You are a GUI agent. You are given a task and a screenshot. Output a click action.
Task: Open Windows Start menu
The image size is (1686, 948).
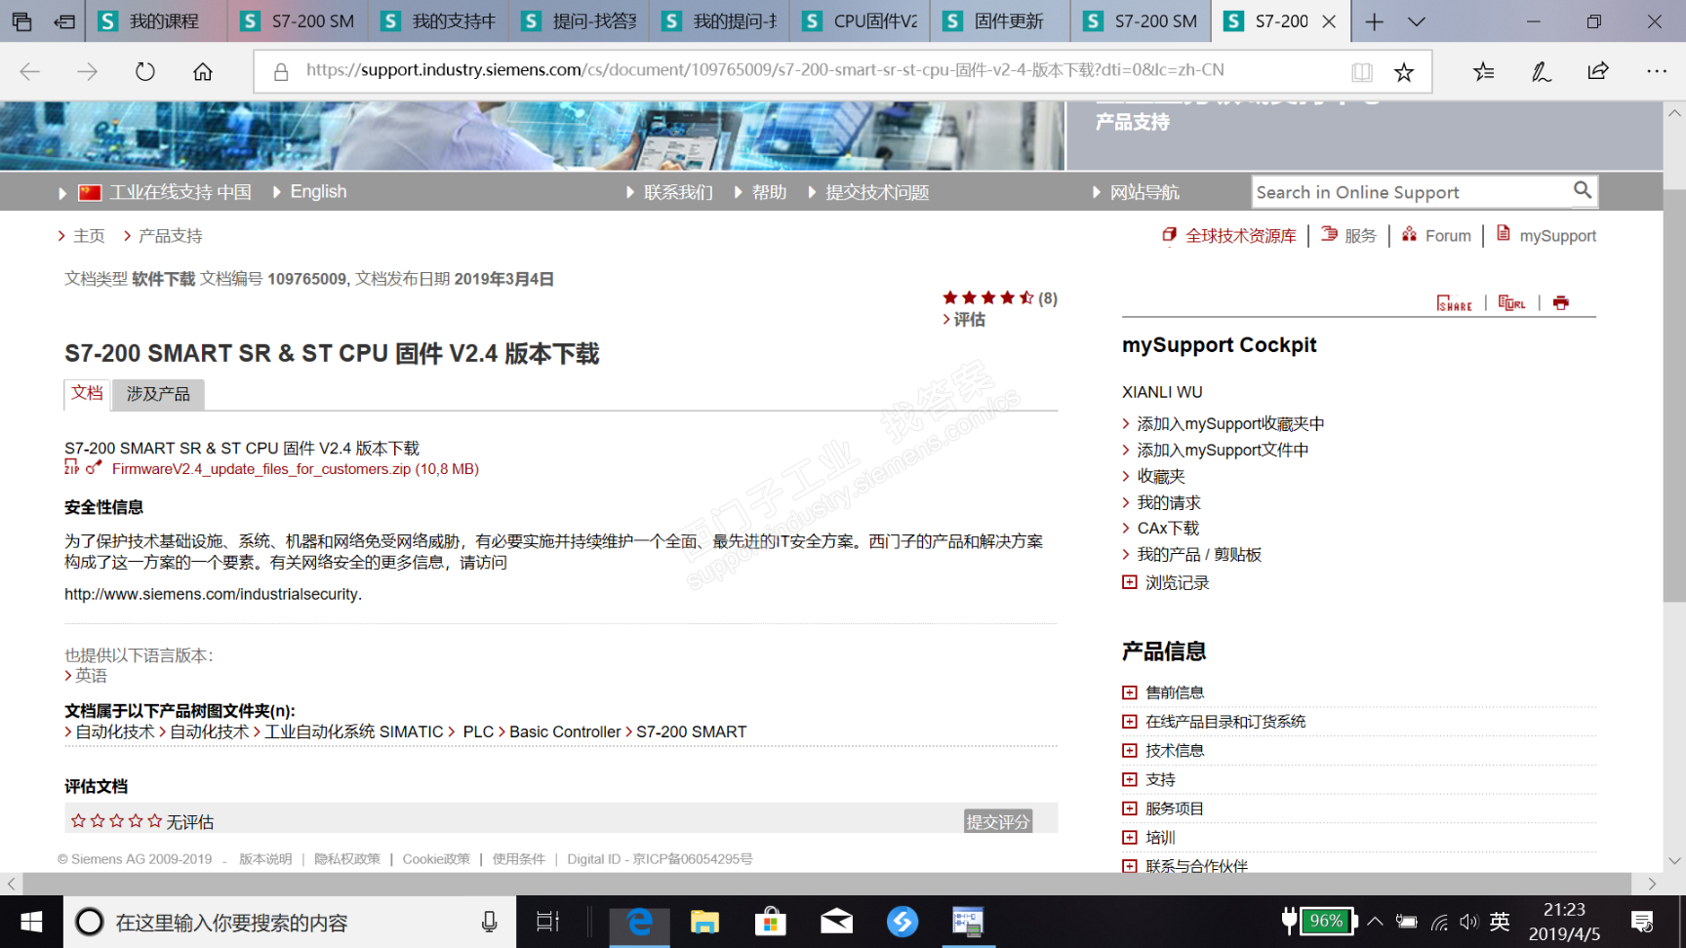(31, 922)
